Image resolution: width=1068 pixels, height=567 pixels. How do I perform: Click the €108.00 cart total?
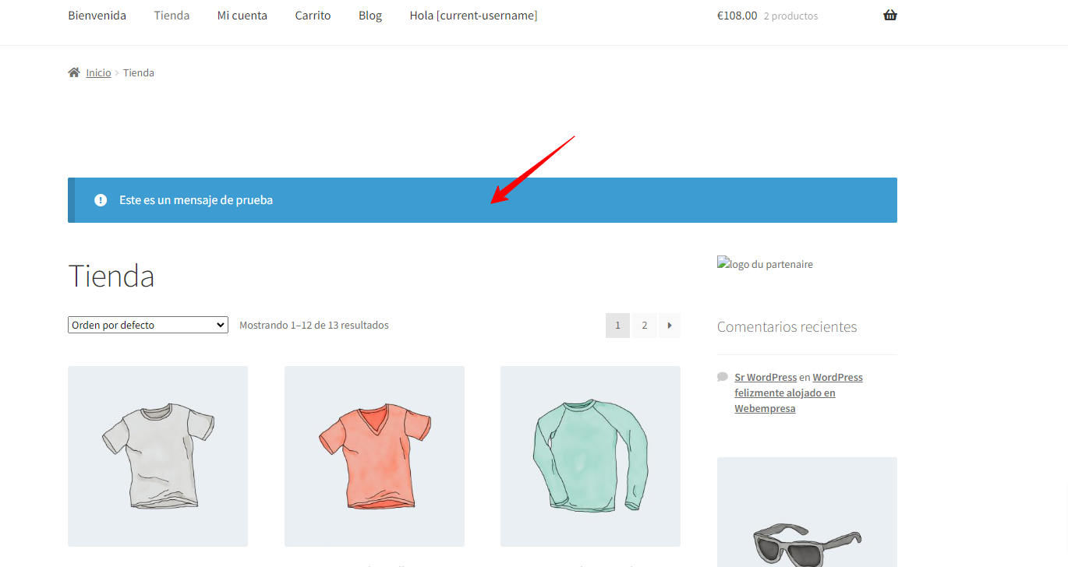pos(737,16)
